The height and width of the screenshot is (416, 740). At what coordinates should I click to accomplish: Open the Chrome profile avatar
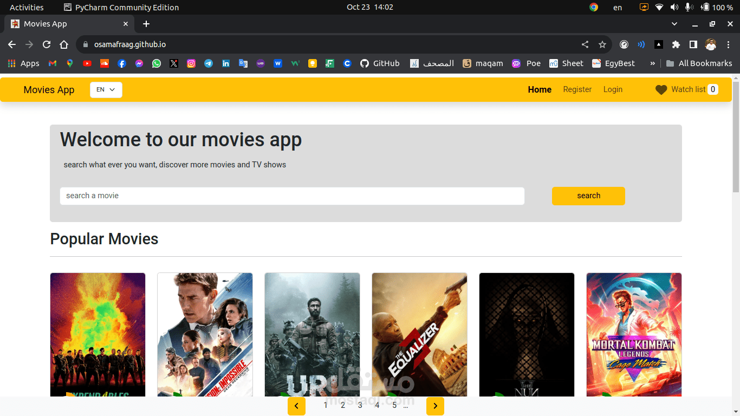tap(711, 44)
